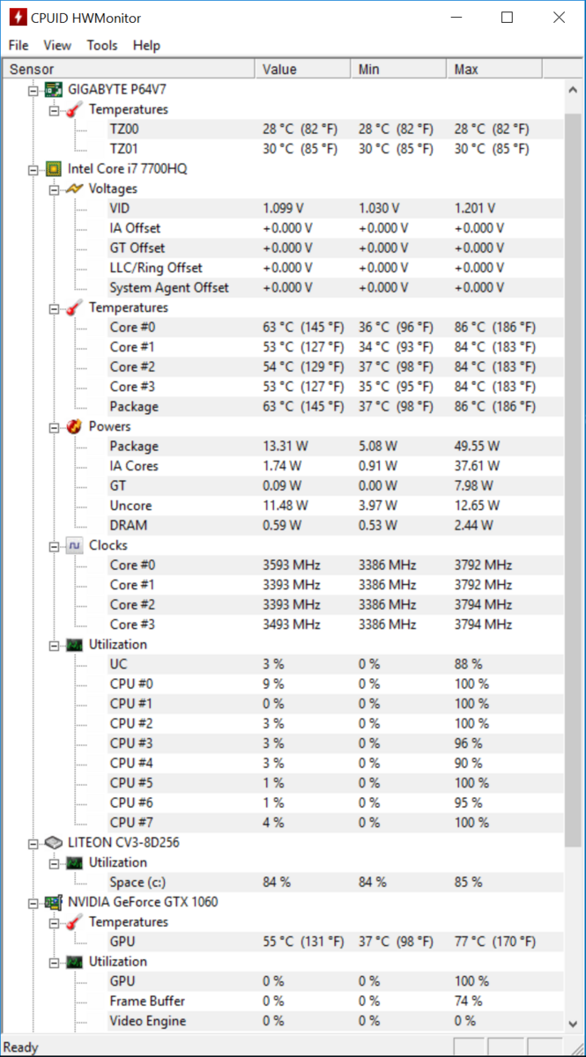Click the Intel Core i7 7700HQ CPU icon
The image size is (586, 1057).
pos(55,168)
